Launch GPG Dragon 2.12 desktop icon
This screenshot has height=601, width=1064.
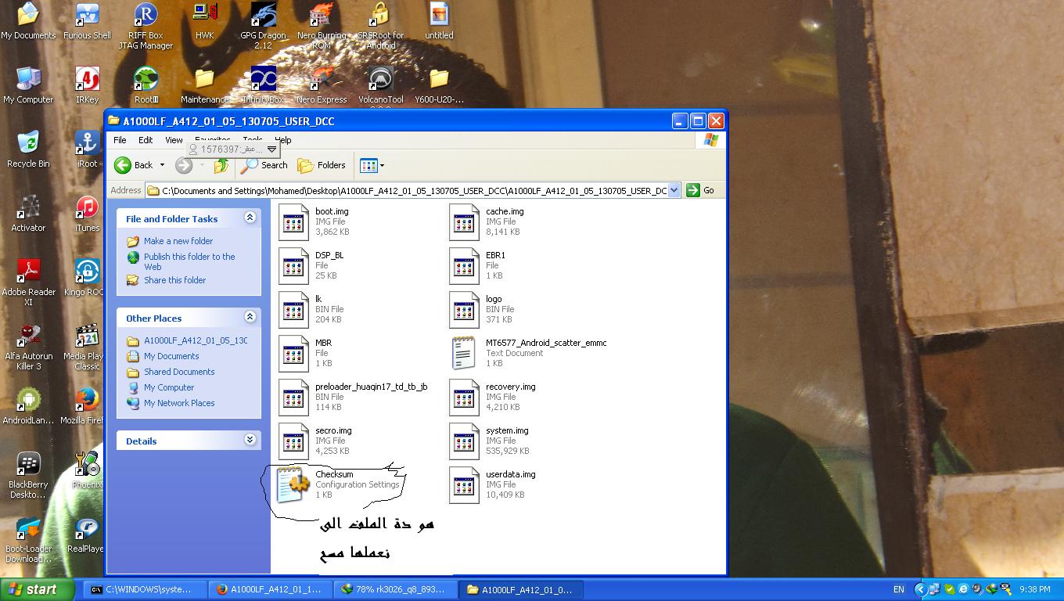point(263,25)
